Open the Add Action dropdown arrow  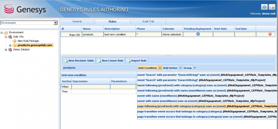pyautogui.click(x=180, y=68)
